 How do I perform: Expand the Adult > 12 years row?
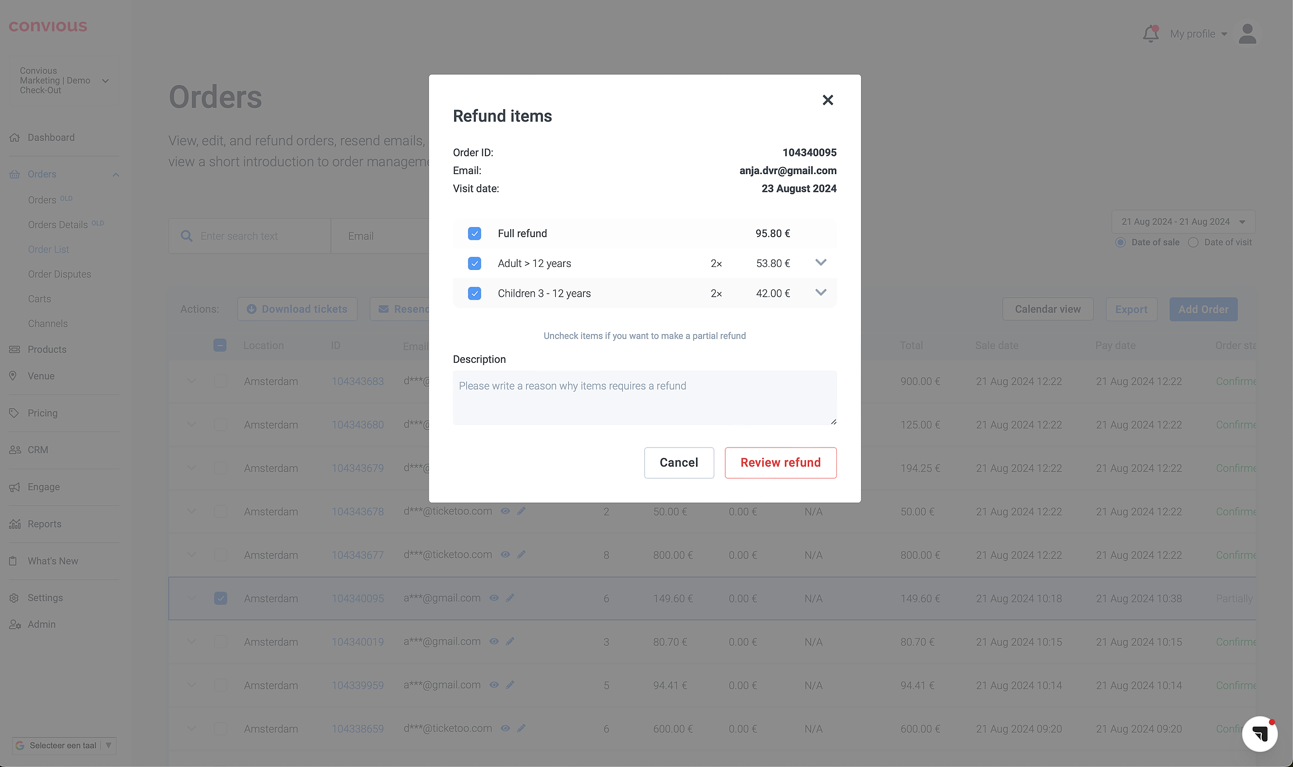(820, 262)
